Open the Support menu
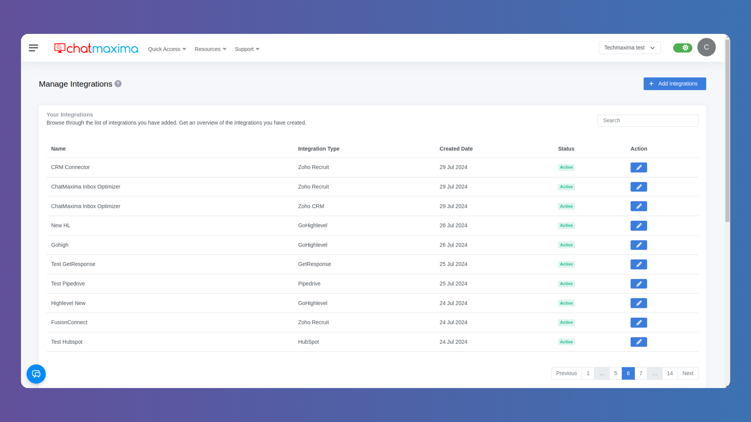The width and height of the screenshot is (751, 422). [247, 49]
